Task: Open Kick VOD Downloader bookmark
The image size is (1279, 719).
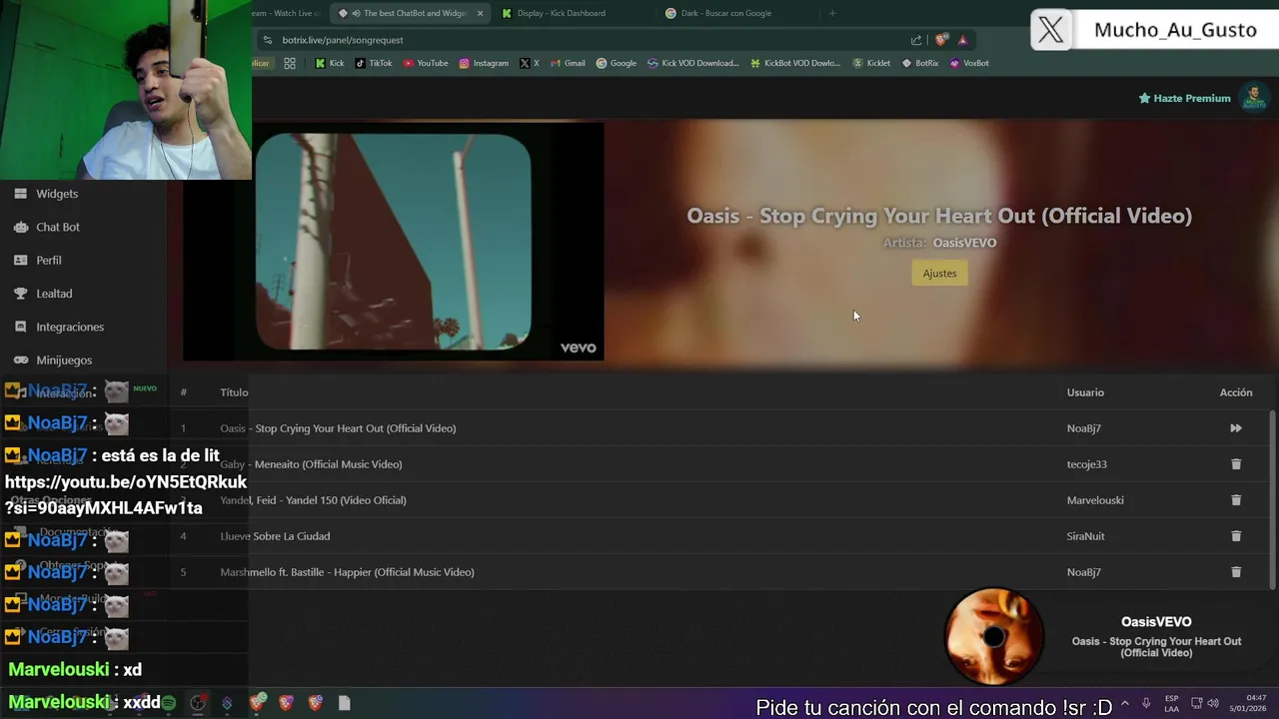Action: tap(693, 63)
